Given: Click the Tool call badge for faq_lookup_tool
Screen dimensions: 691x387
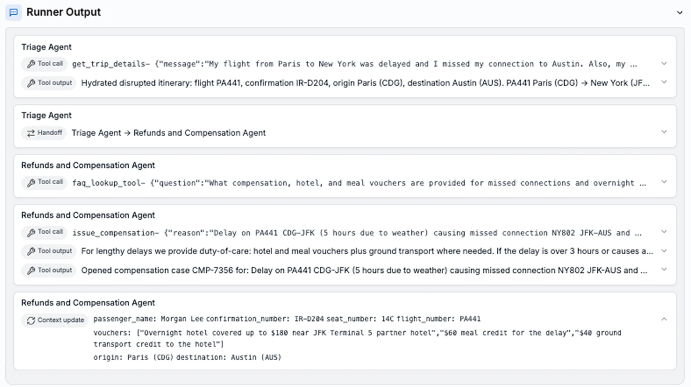Looking at the screenshot, I should [44, 183].
